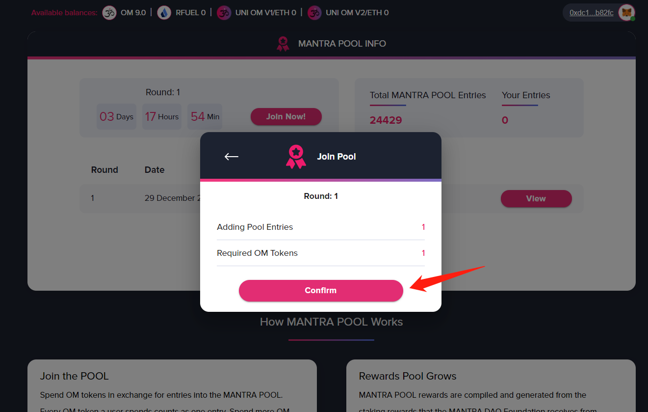Open wallet address 0xdc1...b82fc link
This screenshot has height=412, width=648.
(x=591, y=13)
